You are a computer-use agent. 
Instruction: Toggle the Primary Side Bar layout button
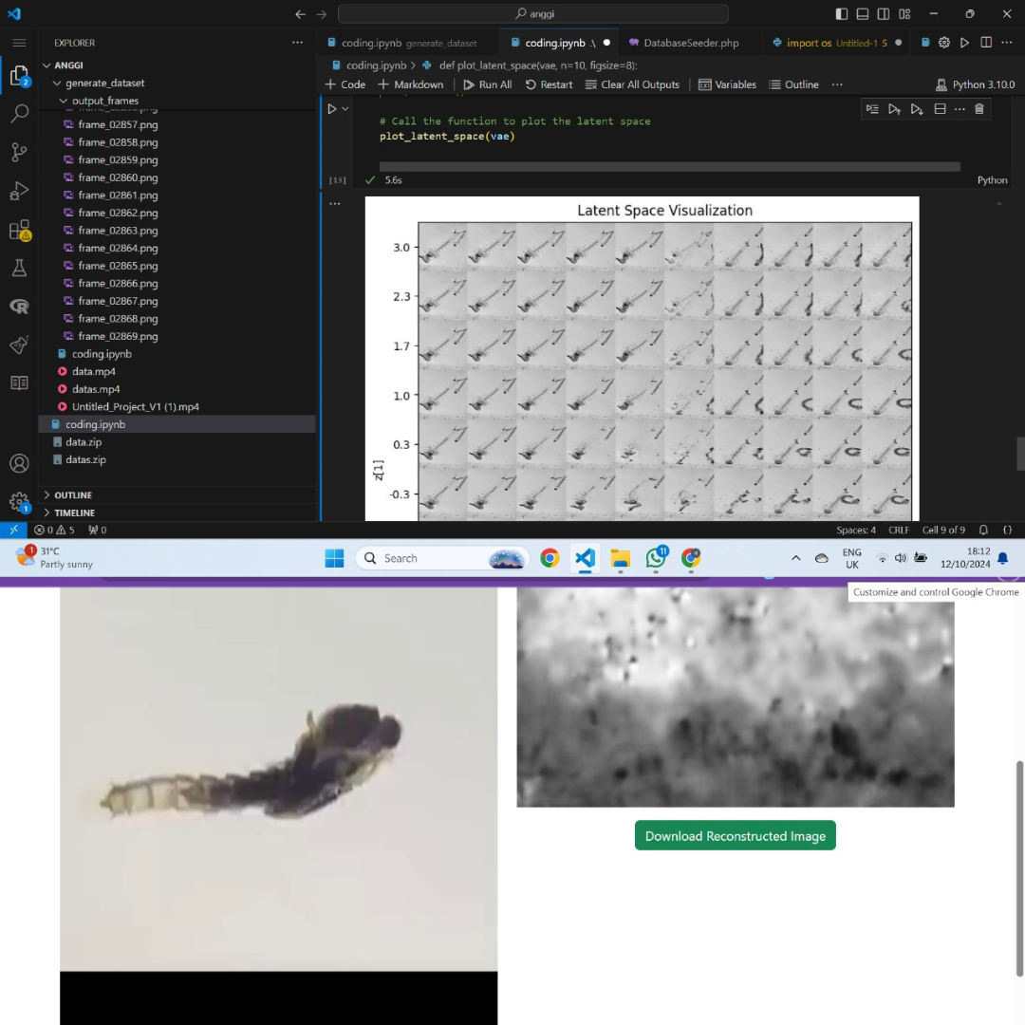842,14
